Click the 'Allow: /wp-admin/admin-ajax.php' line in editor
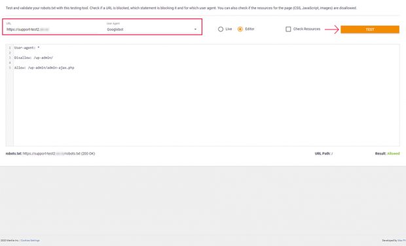 45,68
